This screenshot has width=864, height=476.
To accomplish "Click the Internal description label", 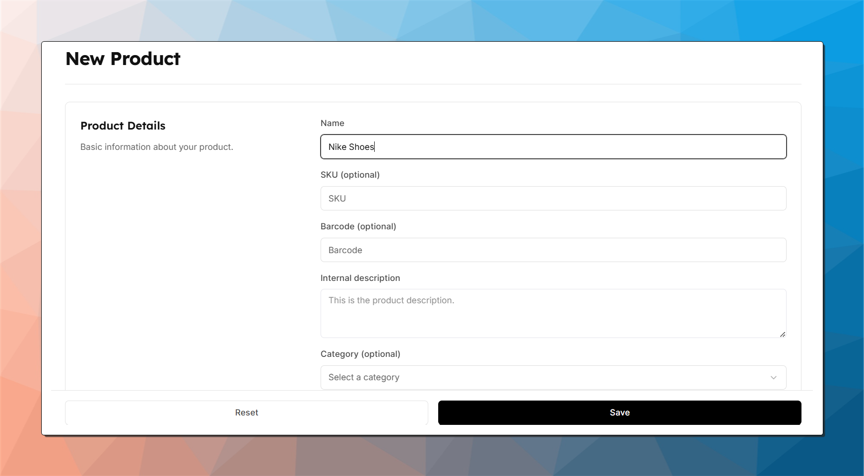I will [360, 278].
